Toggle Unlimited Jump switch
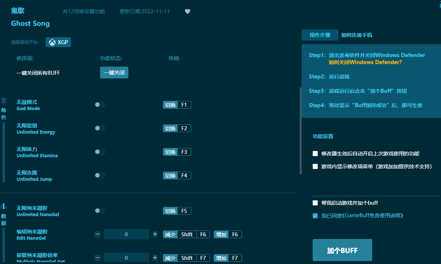 coord(100,175)
